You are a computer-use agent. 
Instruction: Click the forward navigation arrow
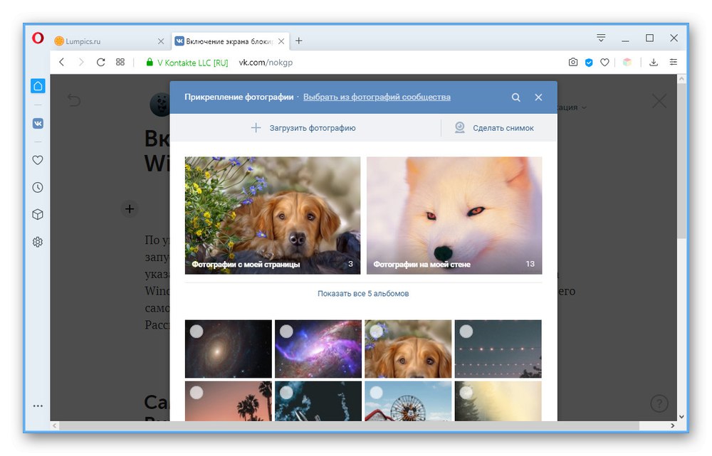coord(81,62)
